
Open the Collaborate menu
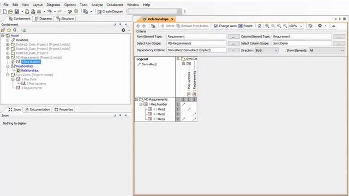(115, 5)
